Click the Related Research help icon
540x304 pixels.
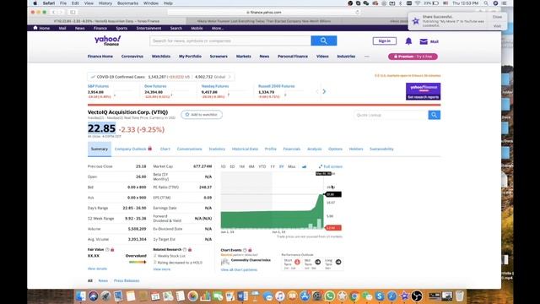[185, 250]
